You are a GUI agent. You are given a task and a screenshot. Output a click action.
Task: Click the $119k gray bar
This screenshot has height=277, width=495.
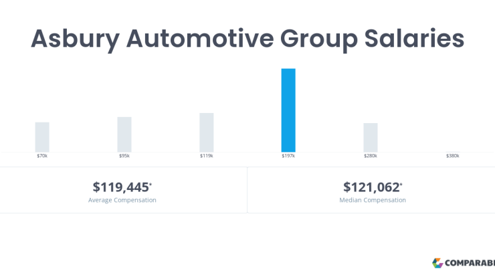click(x=207, y=132)
